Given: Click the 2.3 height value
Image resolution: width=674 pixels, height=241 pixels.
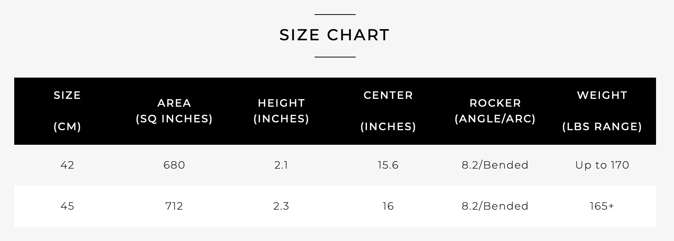Looking at the screenshot, I should tap(281, 206).
